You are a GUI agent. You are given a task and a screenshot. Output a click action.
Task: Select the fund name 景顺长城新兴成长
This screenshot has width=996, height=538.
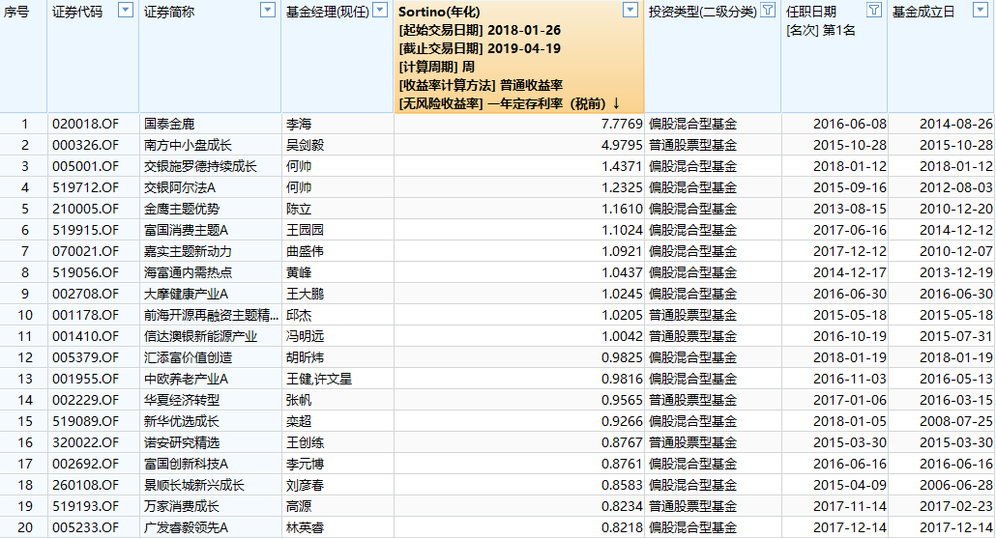tap(193, 485)
